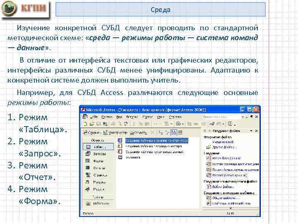Click the New Object toolbar icon
Viewport: 298px width, 224px height.
click(219, 124)
